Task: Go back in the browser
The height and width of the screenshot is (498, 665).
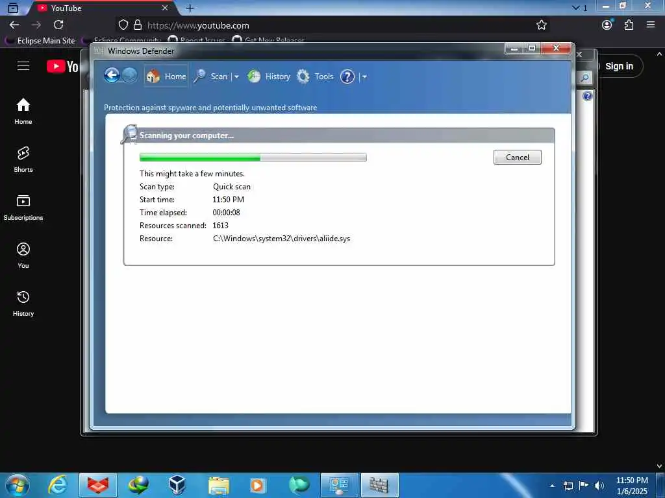Action: point(14,25)
